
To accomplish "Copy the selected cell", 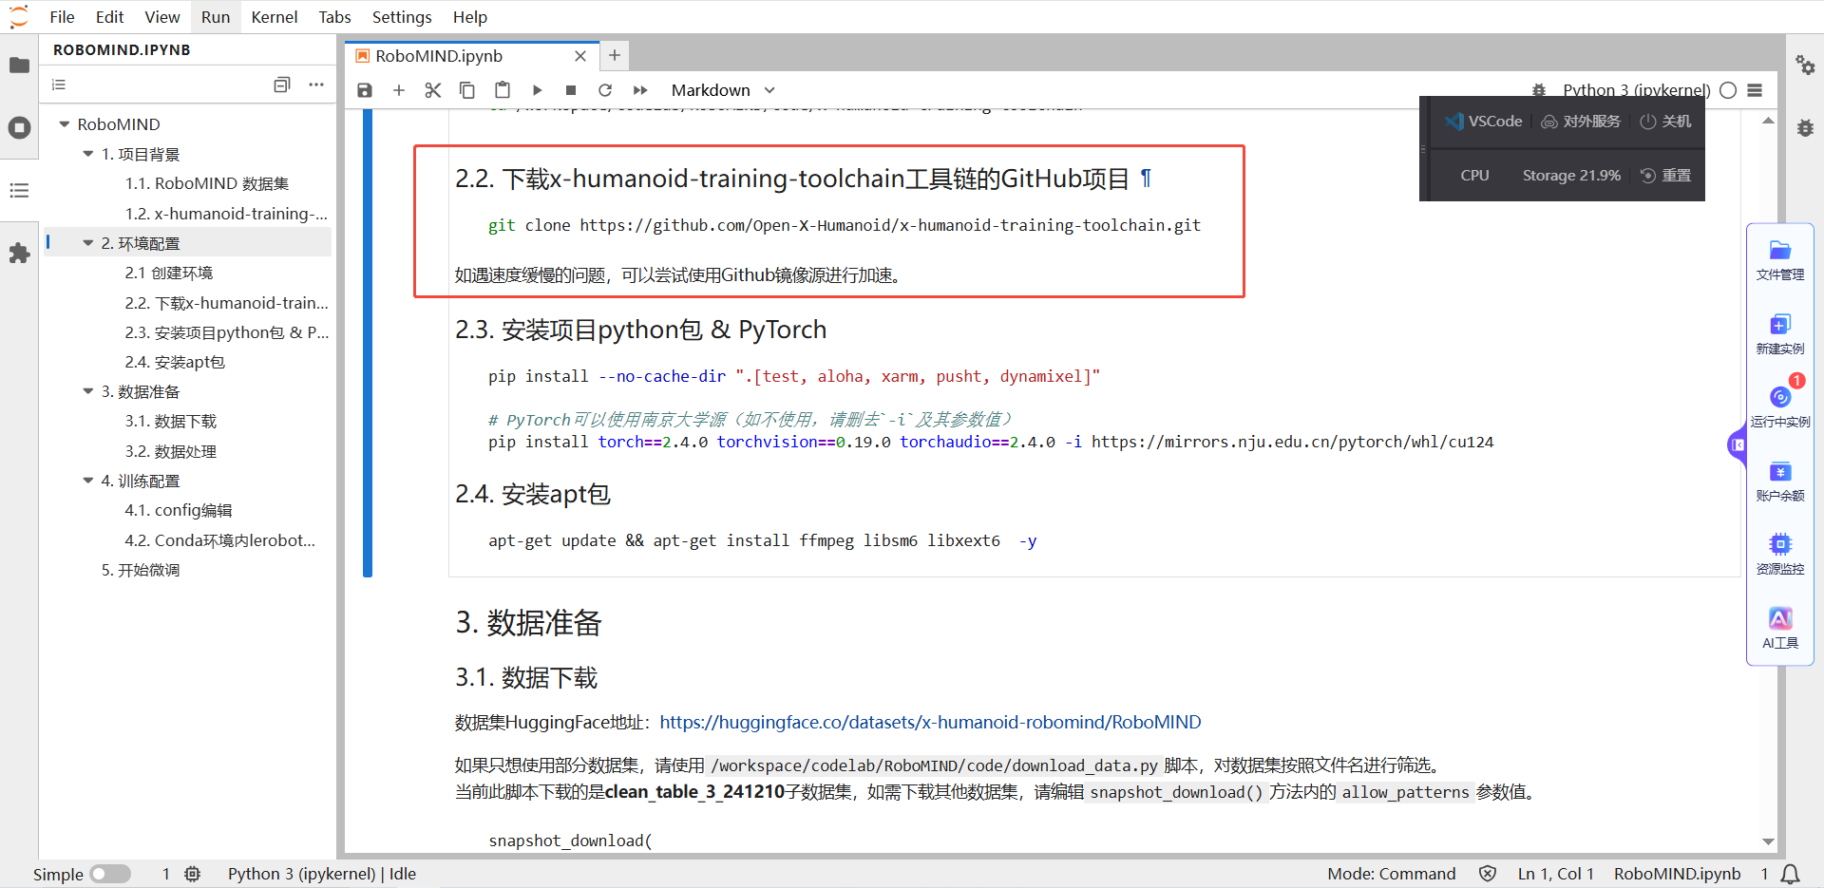I will tap(466, 90).
